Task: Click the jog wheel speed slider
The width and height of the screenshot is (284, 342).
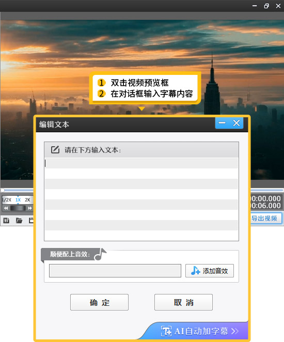Action: click(18, 208)
